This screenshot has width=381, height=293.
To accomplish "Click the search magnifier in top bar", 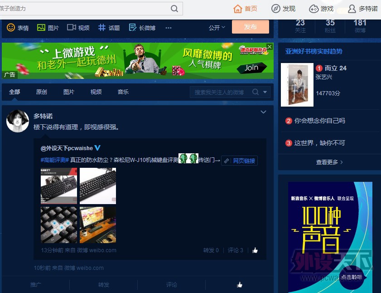I will (x=174, y=9).
